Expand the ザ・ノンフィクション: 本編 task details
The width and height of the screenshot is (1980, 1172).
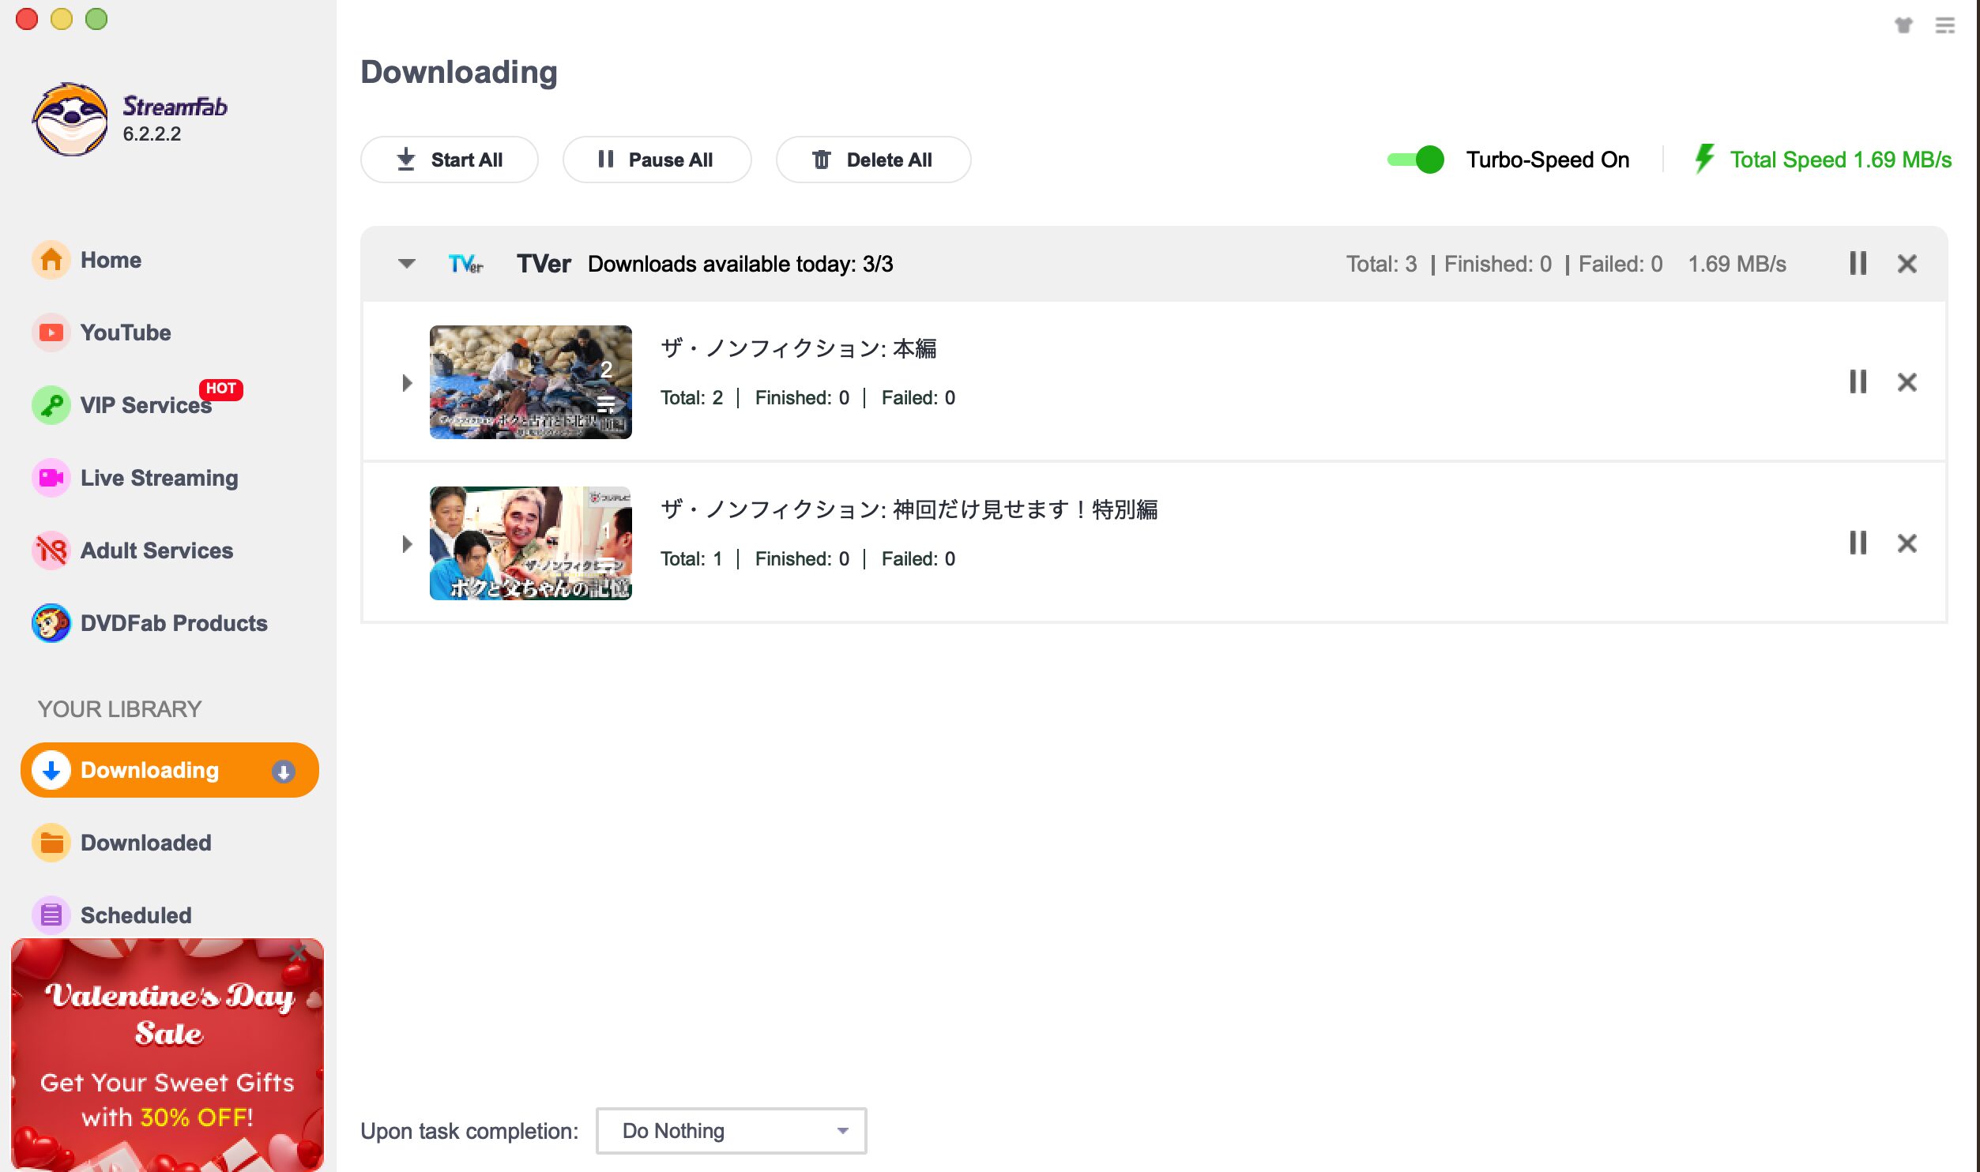408,382
